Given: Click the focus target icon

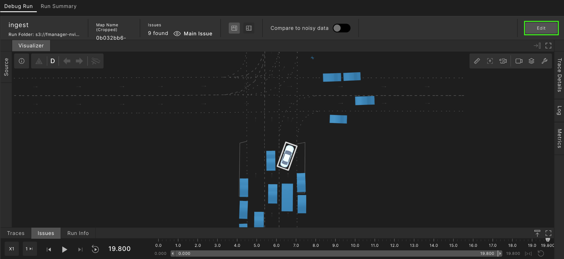Looking at the screenshot, I should pos(490,61).
